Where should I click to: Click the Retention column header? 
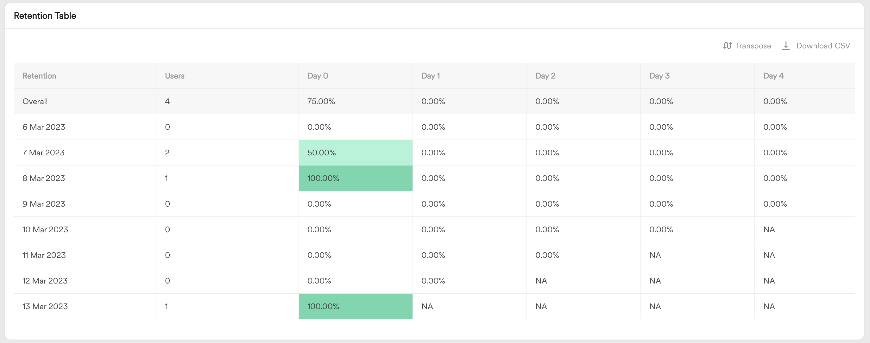tap(39, 76)
